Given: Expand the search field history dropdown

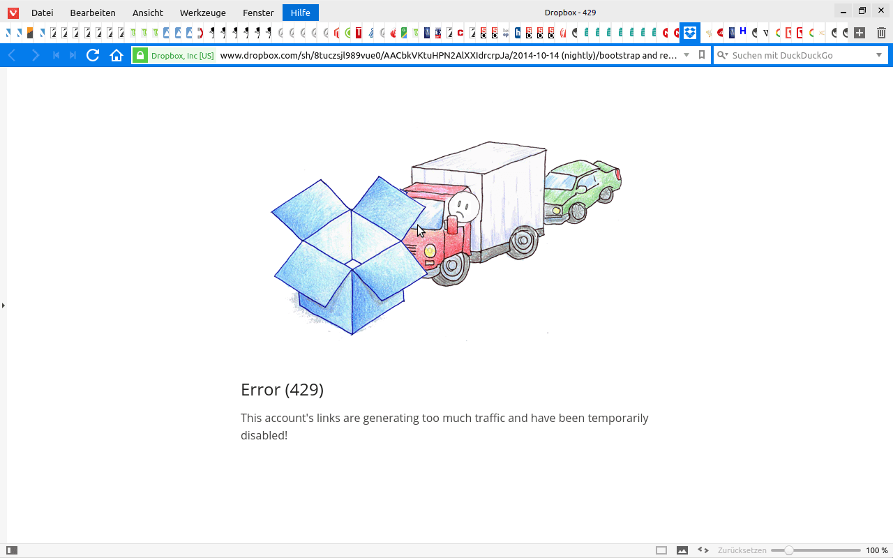Looking at the screenshot, I should pyautogui.click(x=879, y=55).
